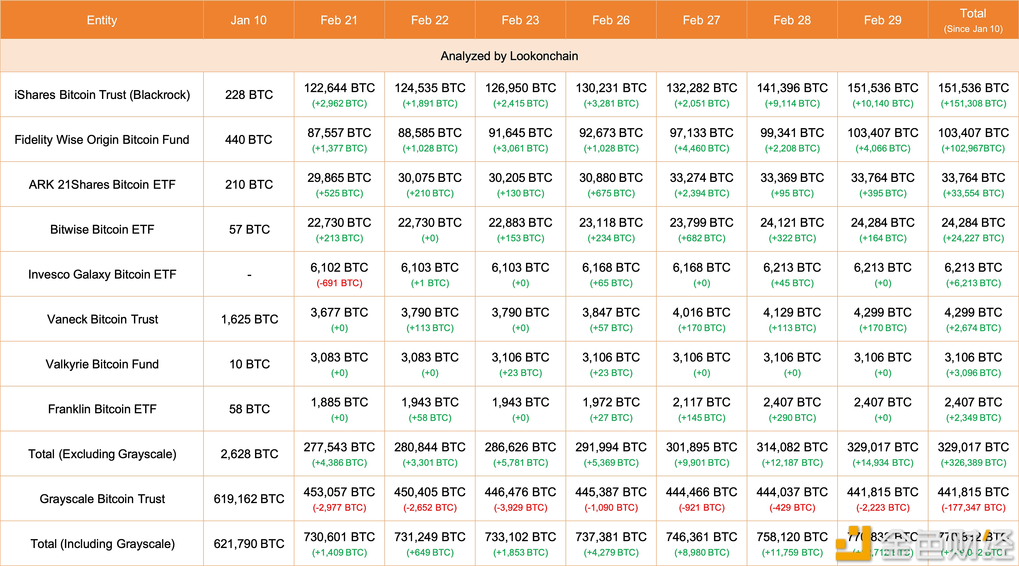Click the 'Analyzed by Lookonchain' banner text
The height and width of the screenshot is (566, 1019).
coord(509,56)
